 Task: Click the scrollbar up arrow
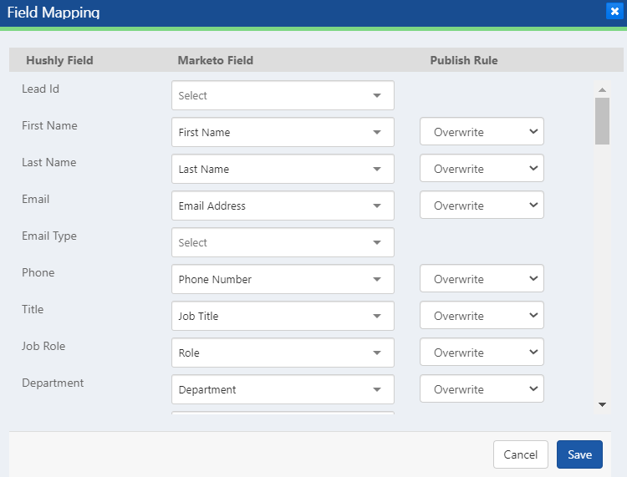602,90
